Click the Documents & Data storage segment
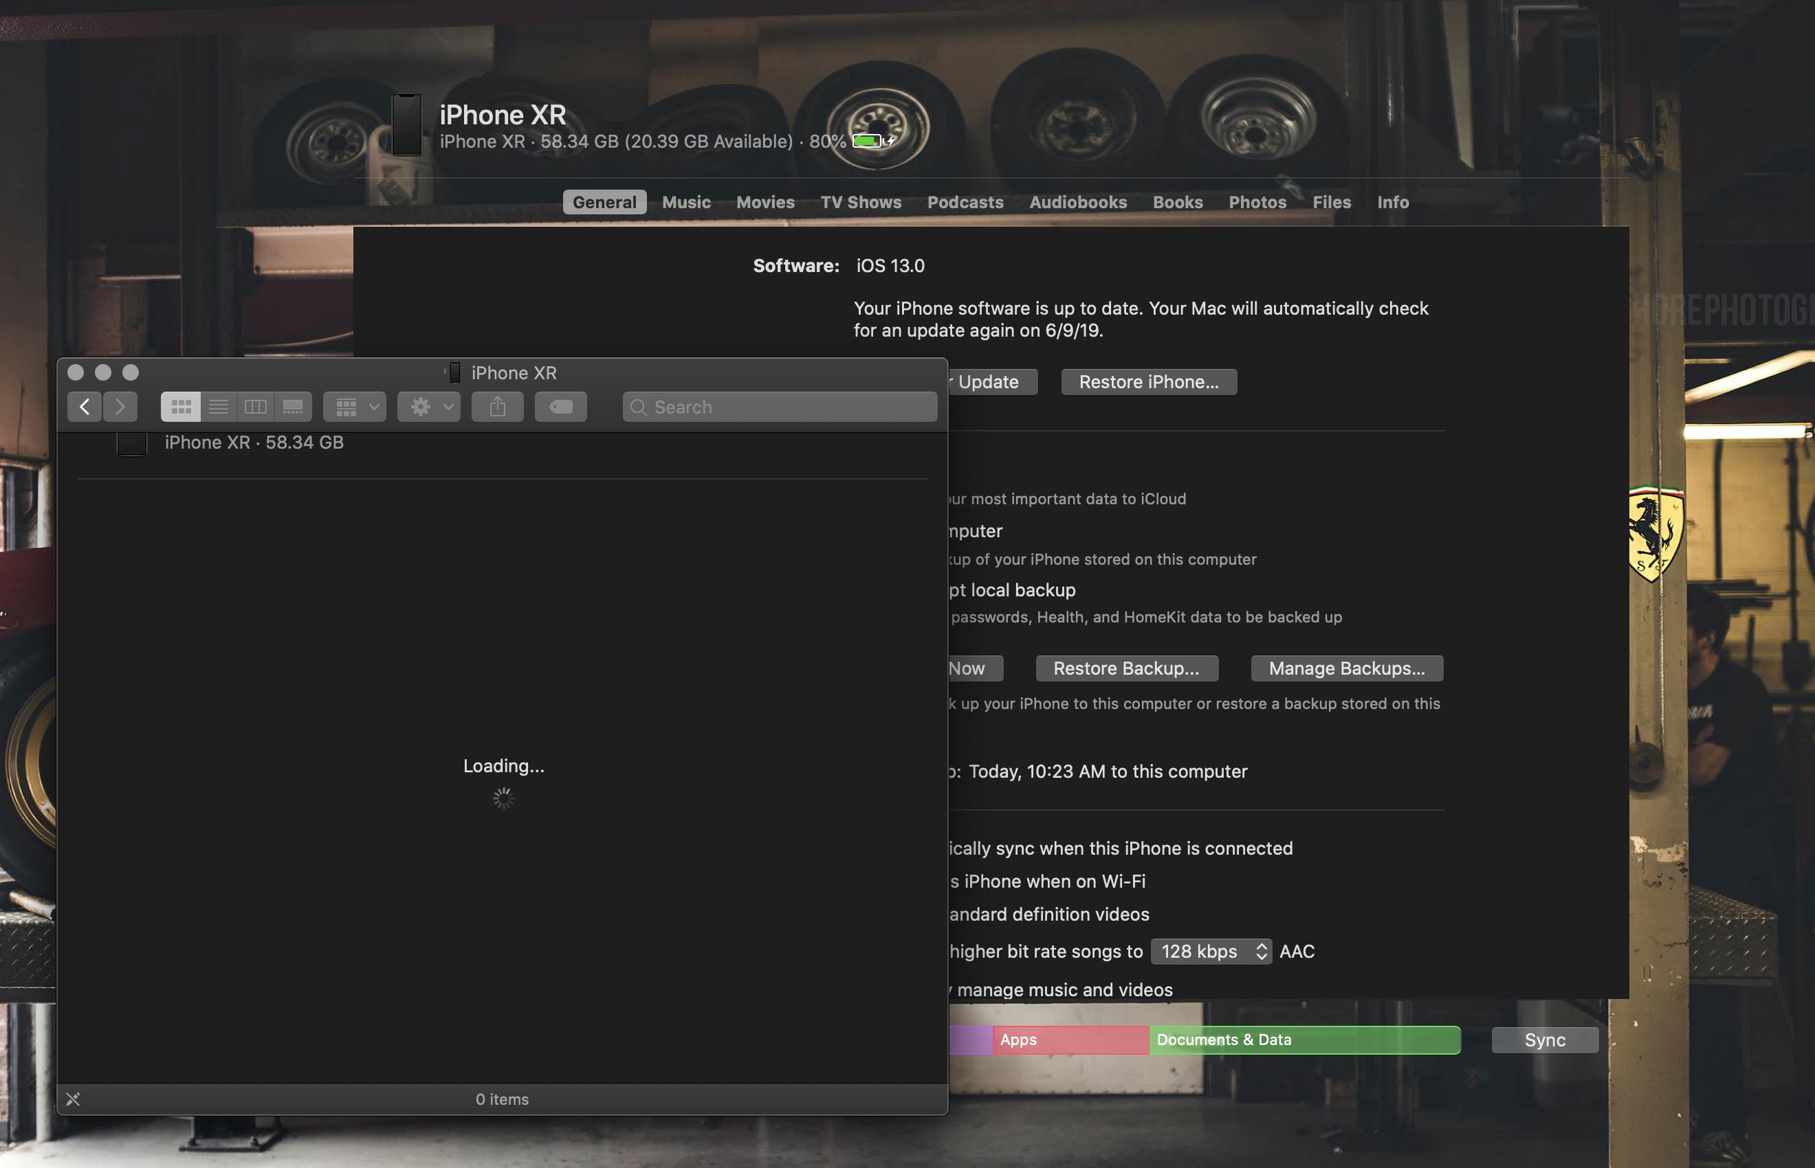Screen dimensions: 1815x1168 click(x=1305, y=1040)
